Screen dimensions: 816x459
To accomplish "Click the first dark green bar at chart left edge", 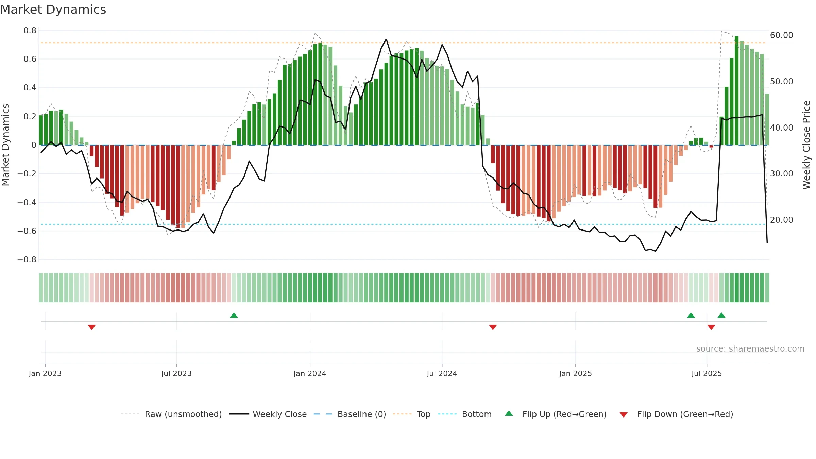I will [41, 130].
